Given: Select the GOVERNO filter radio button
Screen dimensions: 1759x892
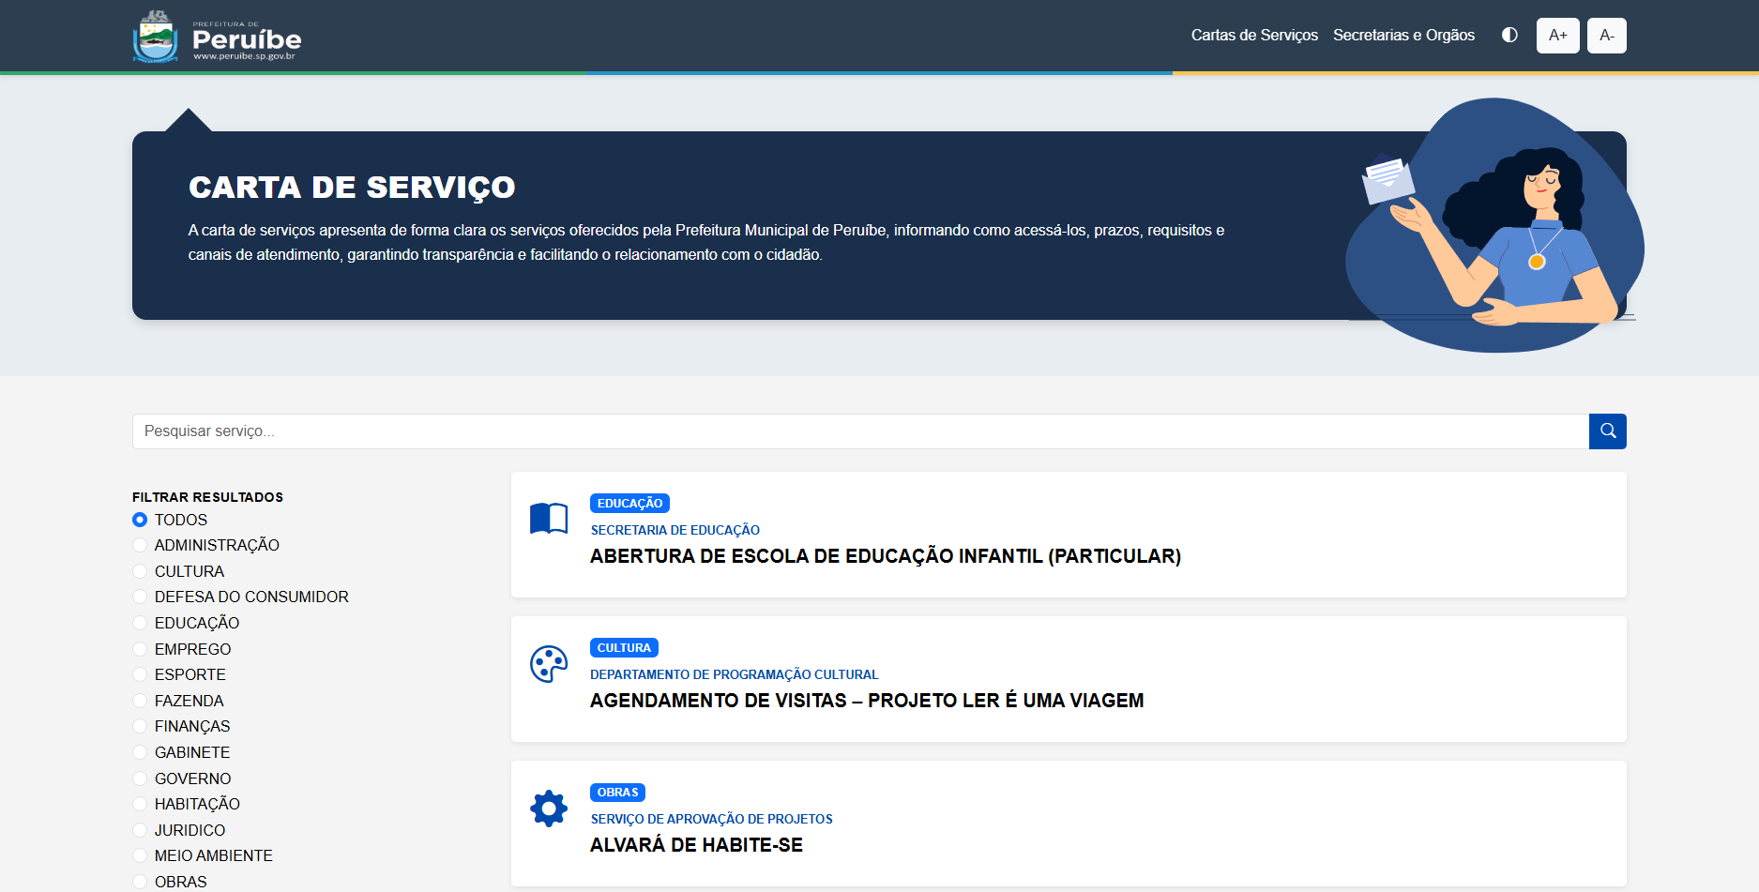Looking at the screenshot, I should click(x=140, y=779).
